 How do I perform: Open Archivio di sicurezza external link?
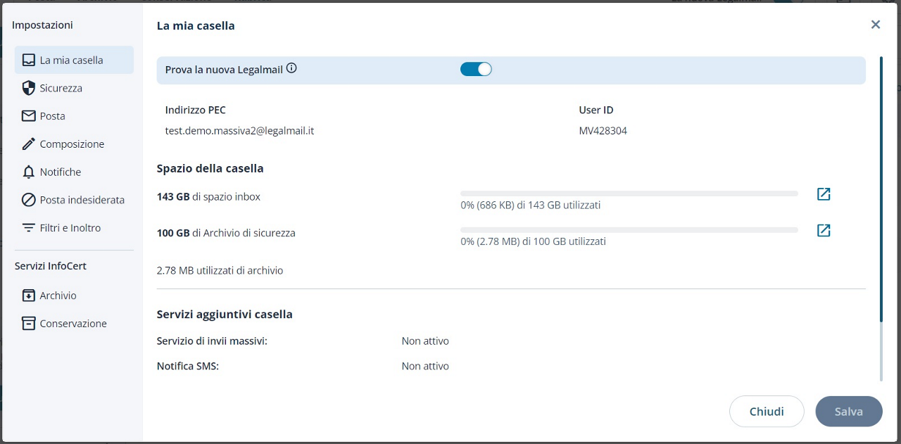pos(824,230)
